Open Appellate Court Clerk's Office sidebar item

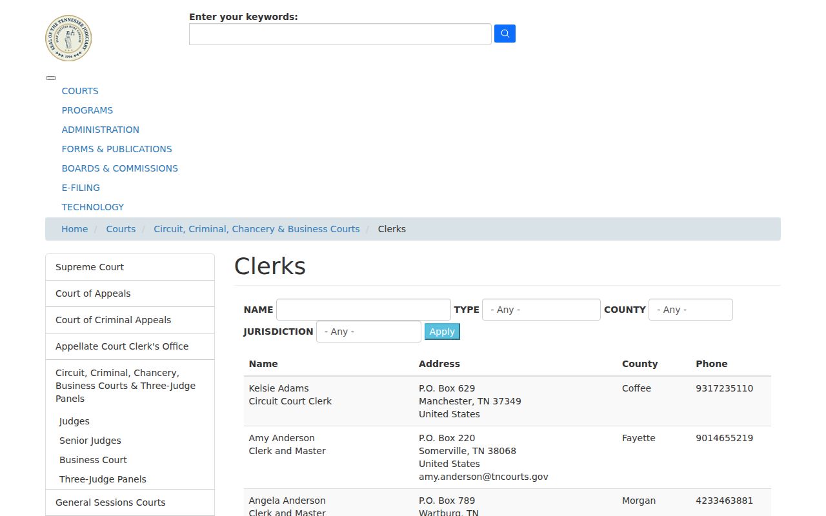coord(130,346)
